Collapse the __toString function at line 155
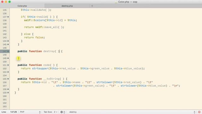 point(8,79)
